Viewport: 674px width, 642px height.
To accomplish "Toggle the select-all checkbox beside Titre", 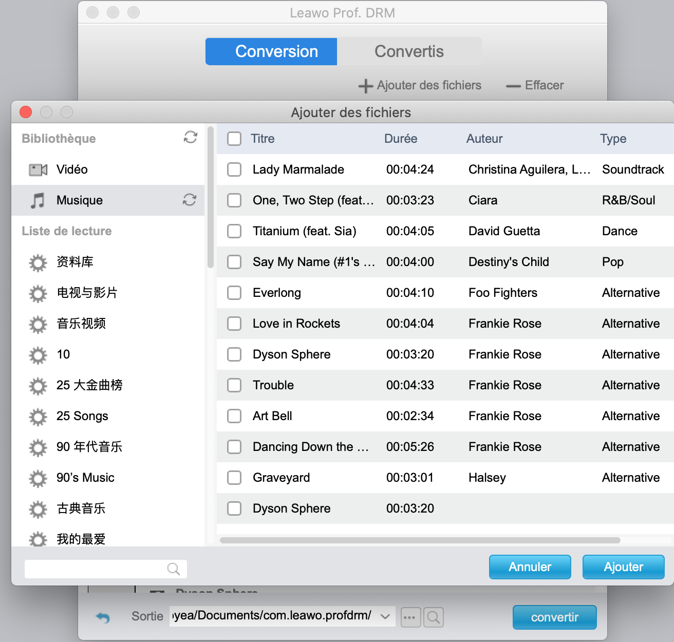I will coord(234,139).
